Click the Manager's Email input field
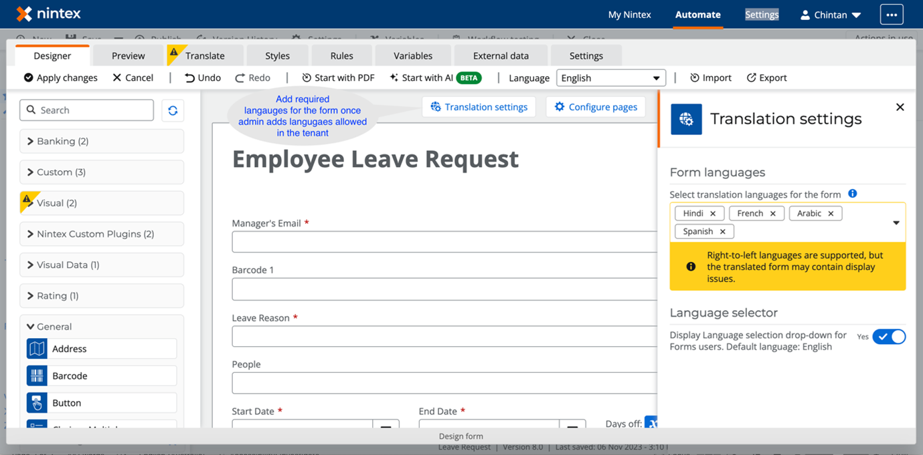The height and width of the screenshot is (455, 923). click(x=444, y=242)
